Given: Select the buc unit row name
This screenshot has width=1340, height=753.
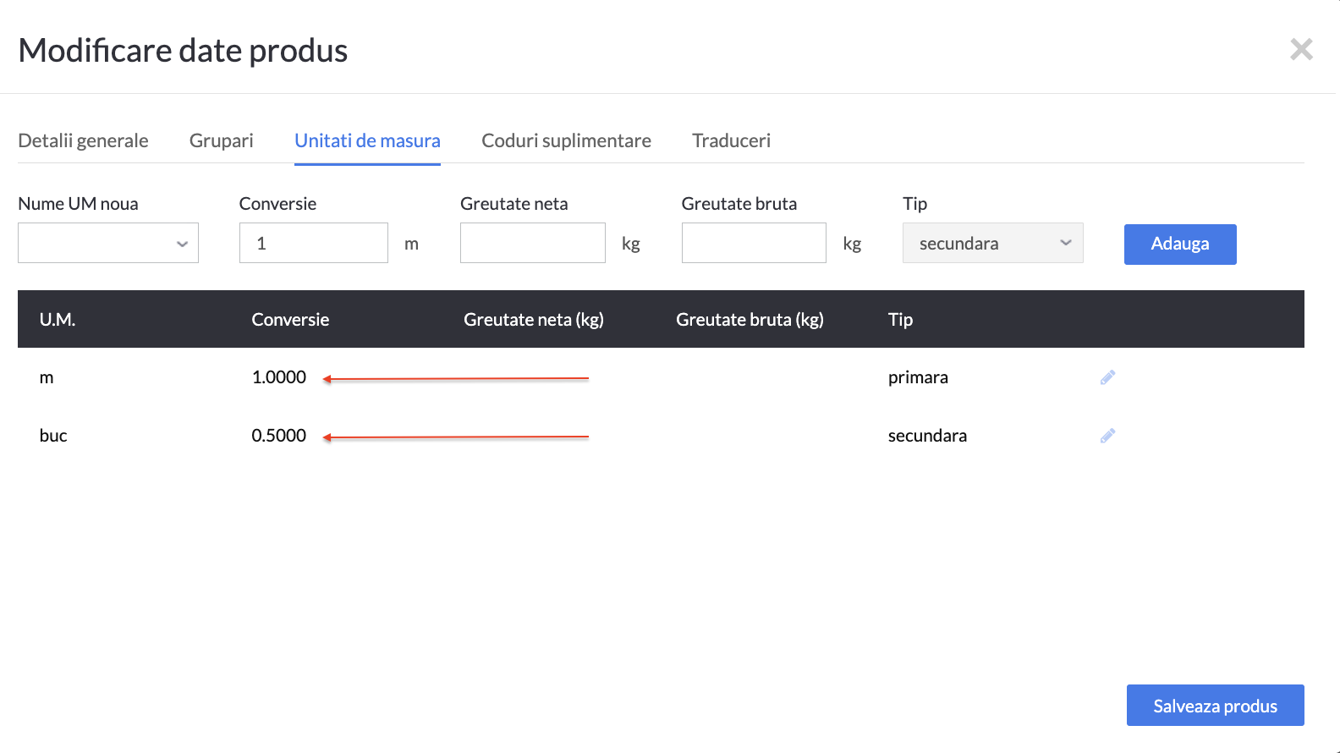Looking at the screenshot, I should 53,436.
